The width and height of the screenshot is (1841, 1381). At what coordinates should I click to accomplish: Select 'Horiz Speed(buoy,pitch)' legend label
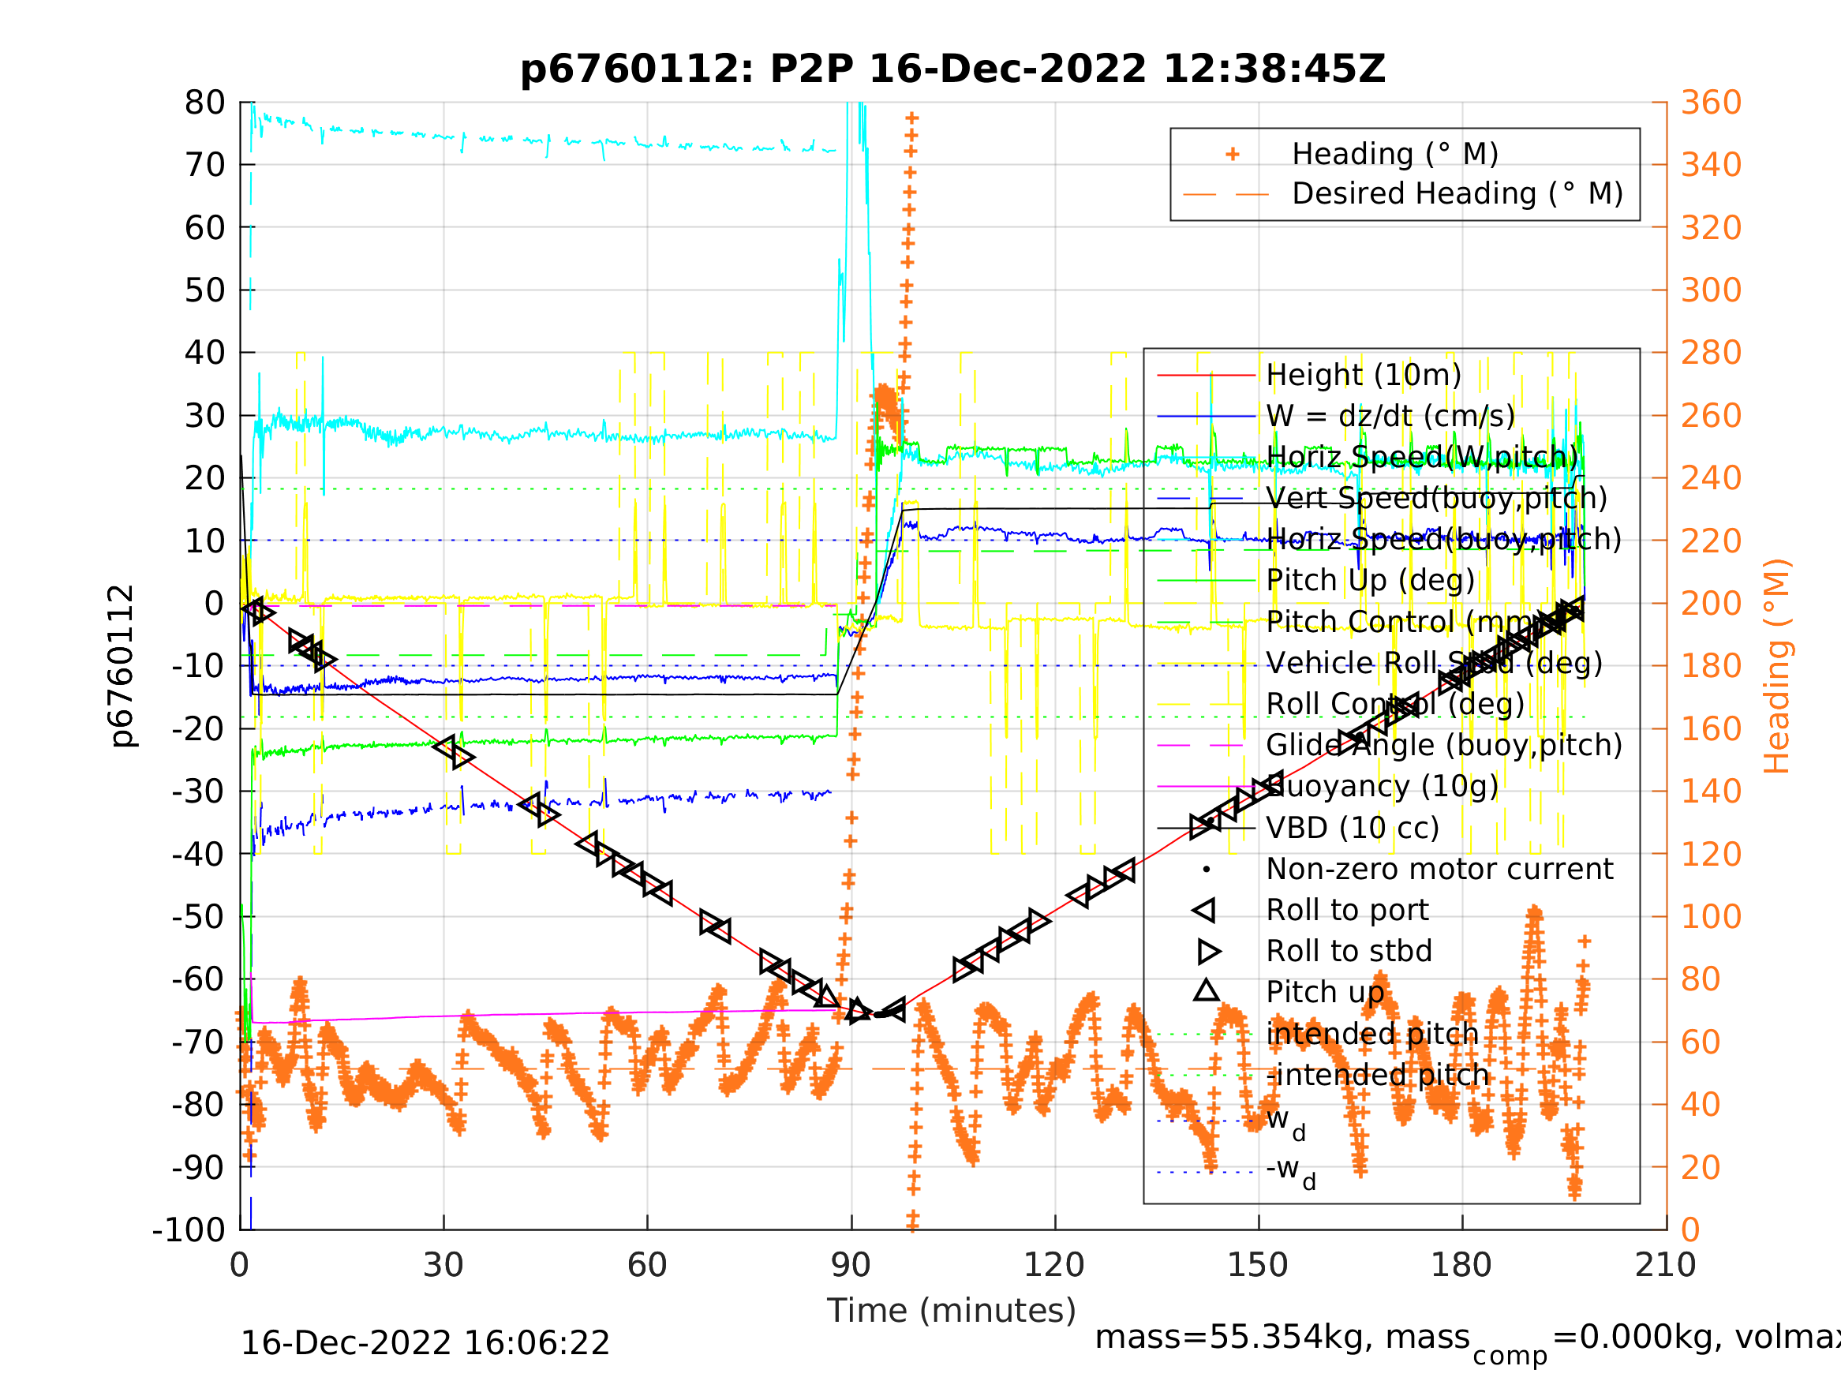coord(1444,540)
